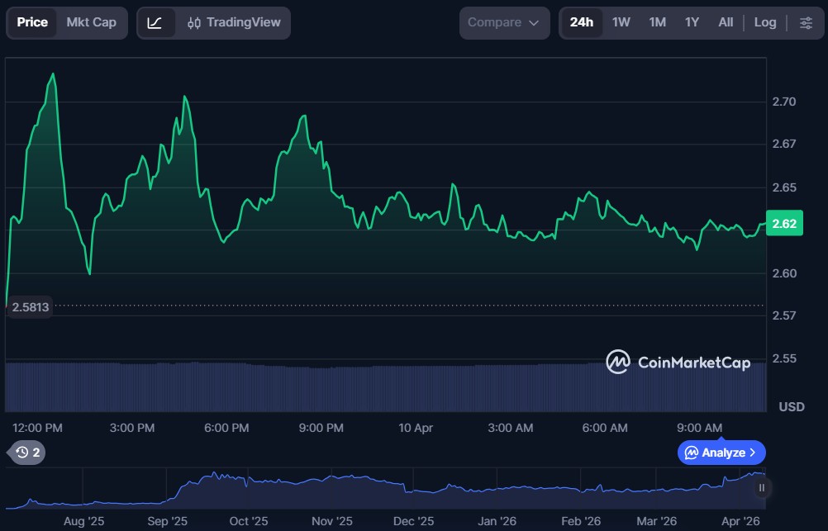Switch chart to Mkt Cap view
Viewport: 828px width, 531px height.
pyautogui.click(x=91, y=22)
